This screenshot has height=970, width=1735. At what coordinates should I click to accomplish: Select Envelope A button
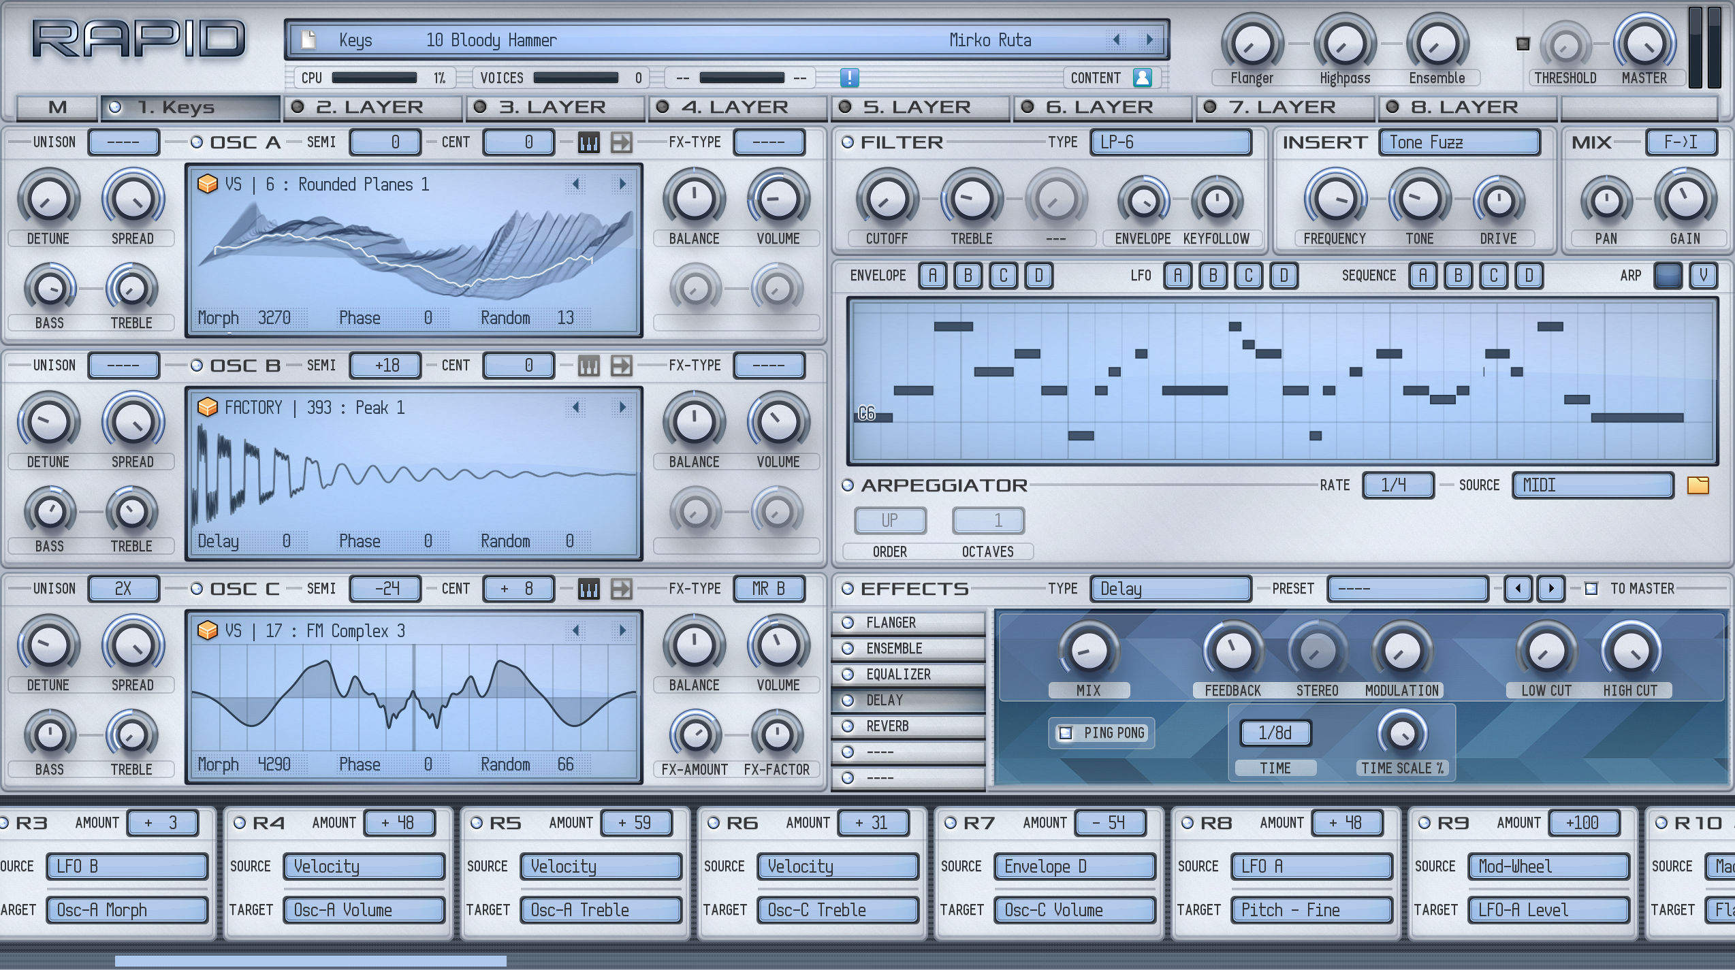click(x=933, y=276)
